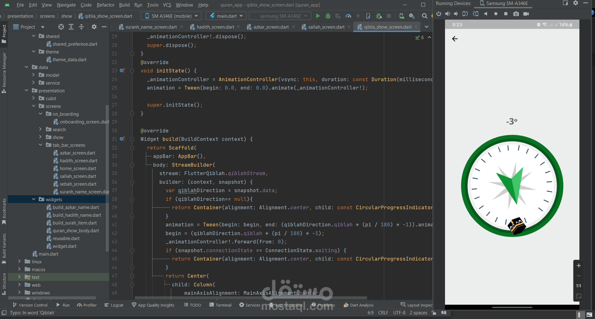Click the device power button icon
595x319 pixels.
click(x=439, y=14)
